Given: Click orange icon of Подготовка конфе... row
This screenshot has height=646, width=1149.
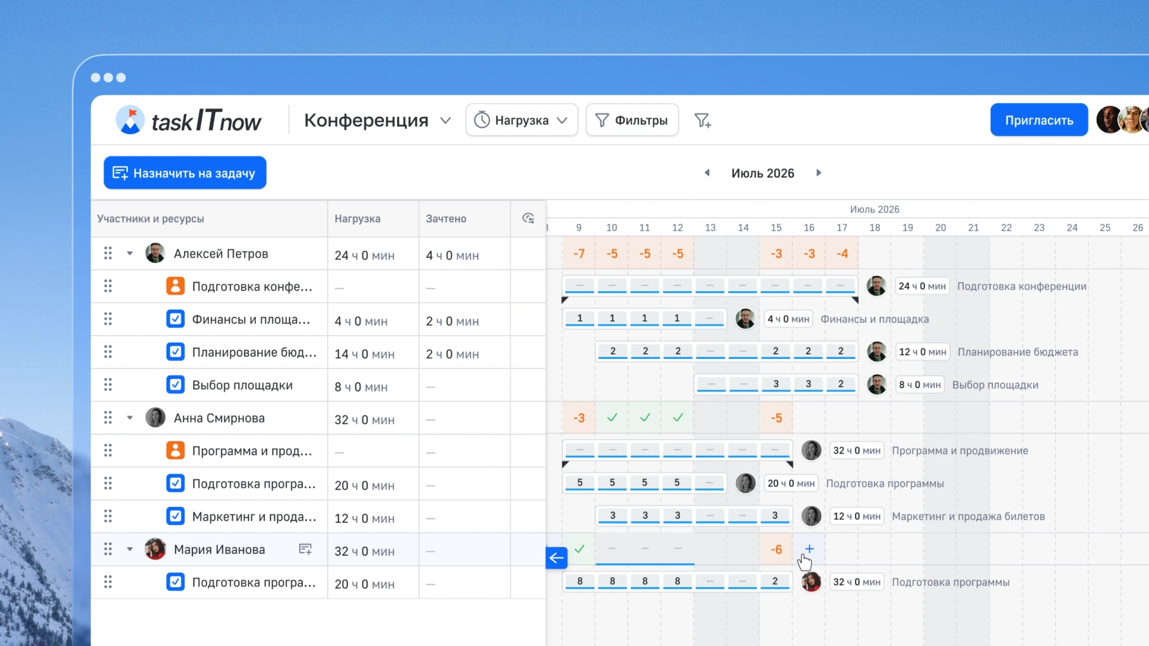Looking at the screenshot, I should click(x=175, y=286).
